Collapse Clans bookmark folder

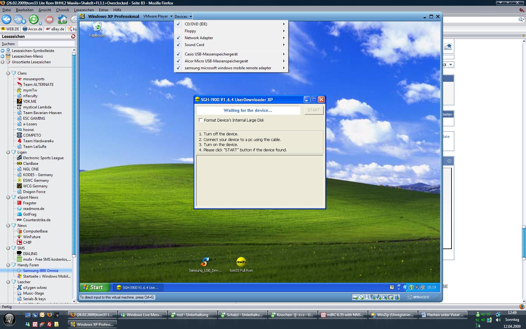click(8, 73)
